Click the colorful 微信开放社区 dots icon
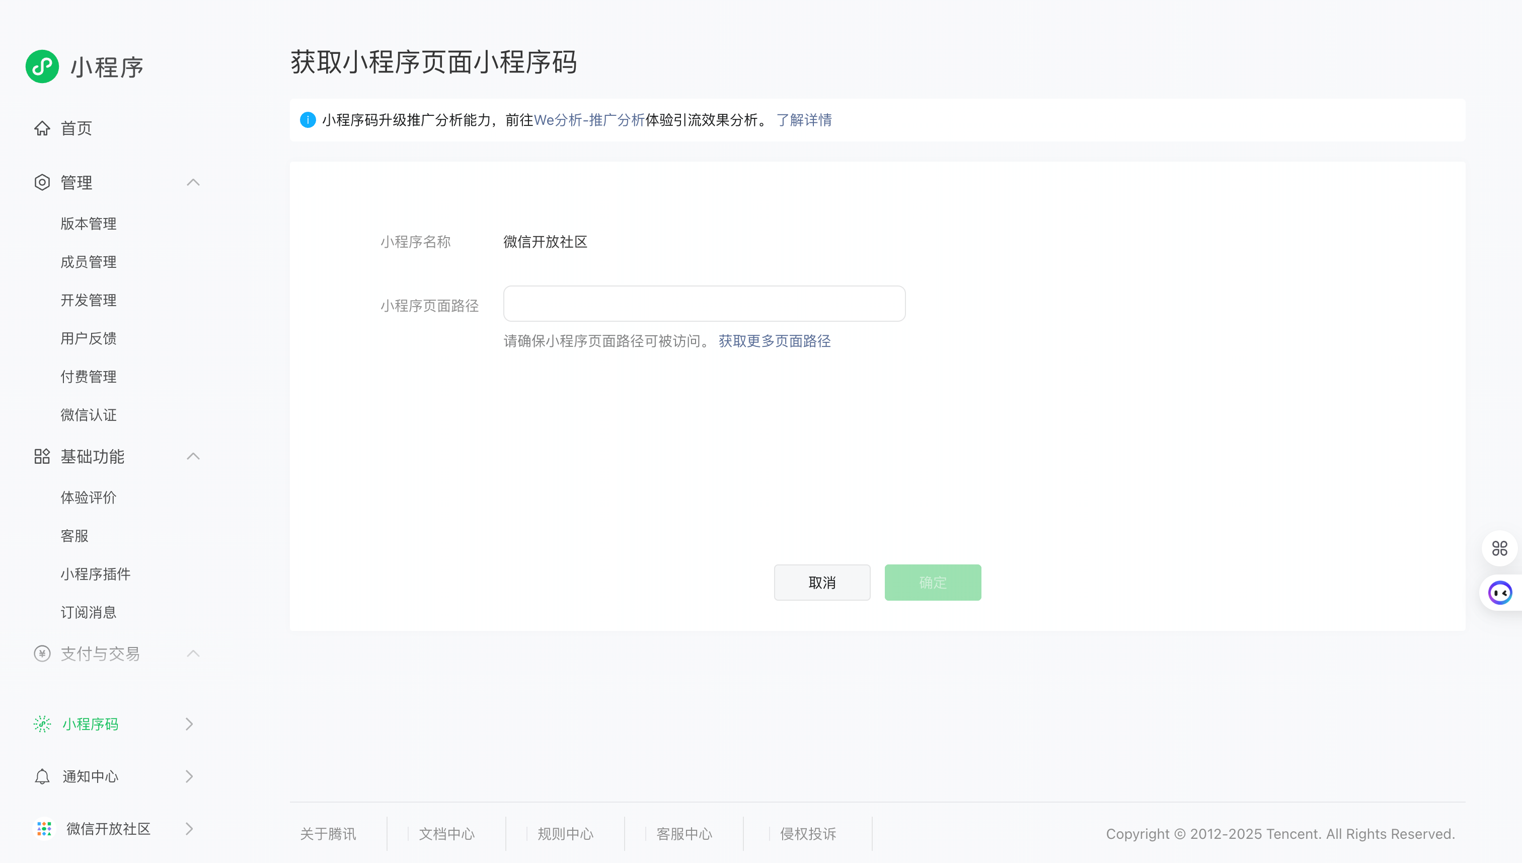Image resolution: width=1522 pixels, height=863 pixels. click(x=44, y=829)
